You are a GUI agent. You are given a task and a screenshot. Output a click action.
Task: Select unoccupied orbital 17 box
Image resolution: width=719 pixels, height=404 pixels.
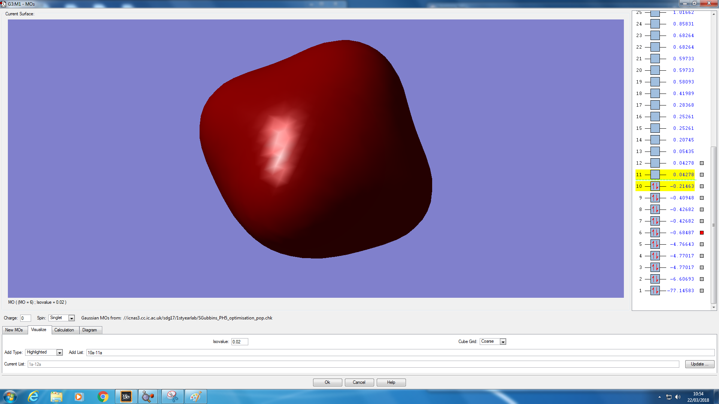pyautogui.click(x=655, y=105)
